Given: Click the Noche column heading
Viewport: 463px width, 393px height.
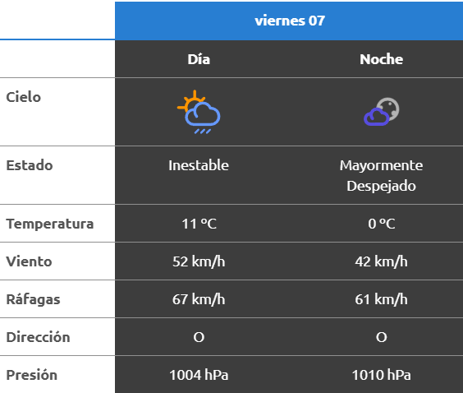Looking at the screenshot, I should pyautogui.click(x=381, y=59).
